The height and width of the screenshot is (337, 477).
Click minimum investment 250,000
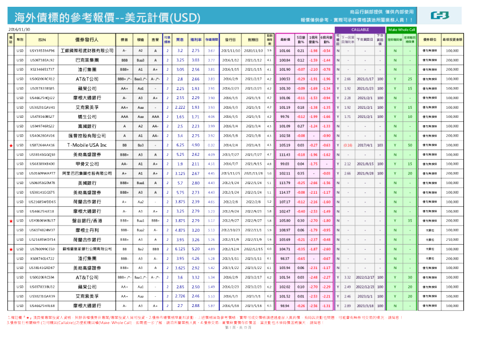point(453,240)
